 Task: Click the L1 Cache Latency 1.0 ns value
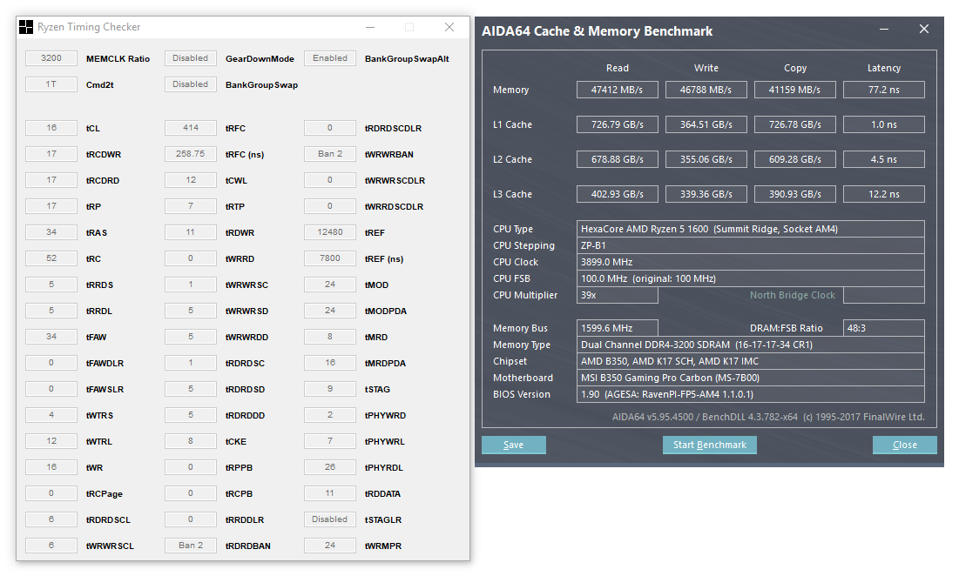click(x=884, y=124)
